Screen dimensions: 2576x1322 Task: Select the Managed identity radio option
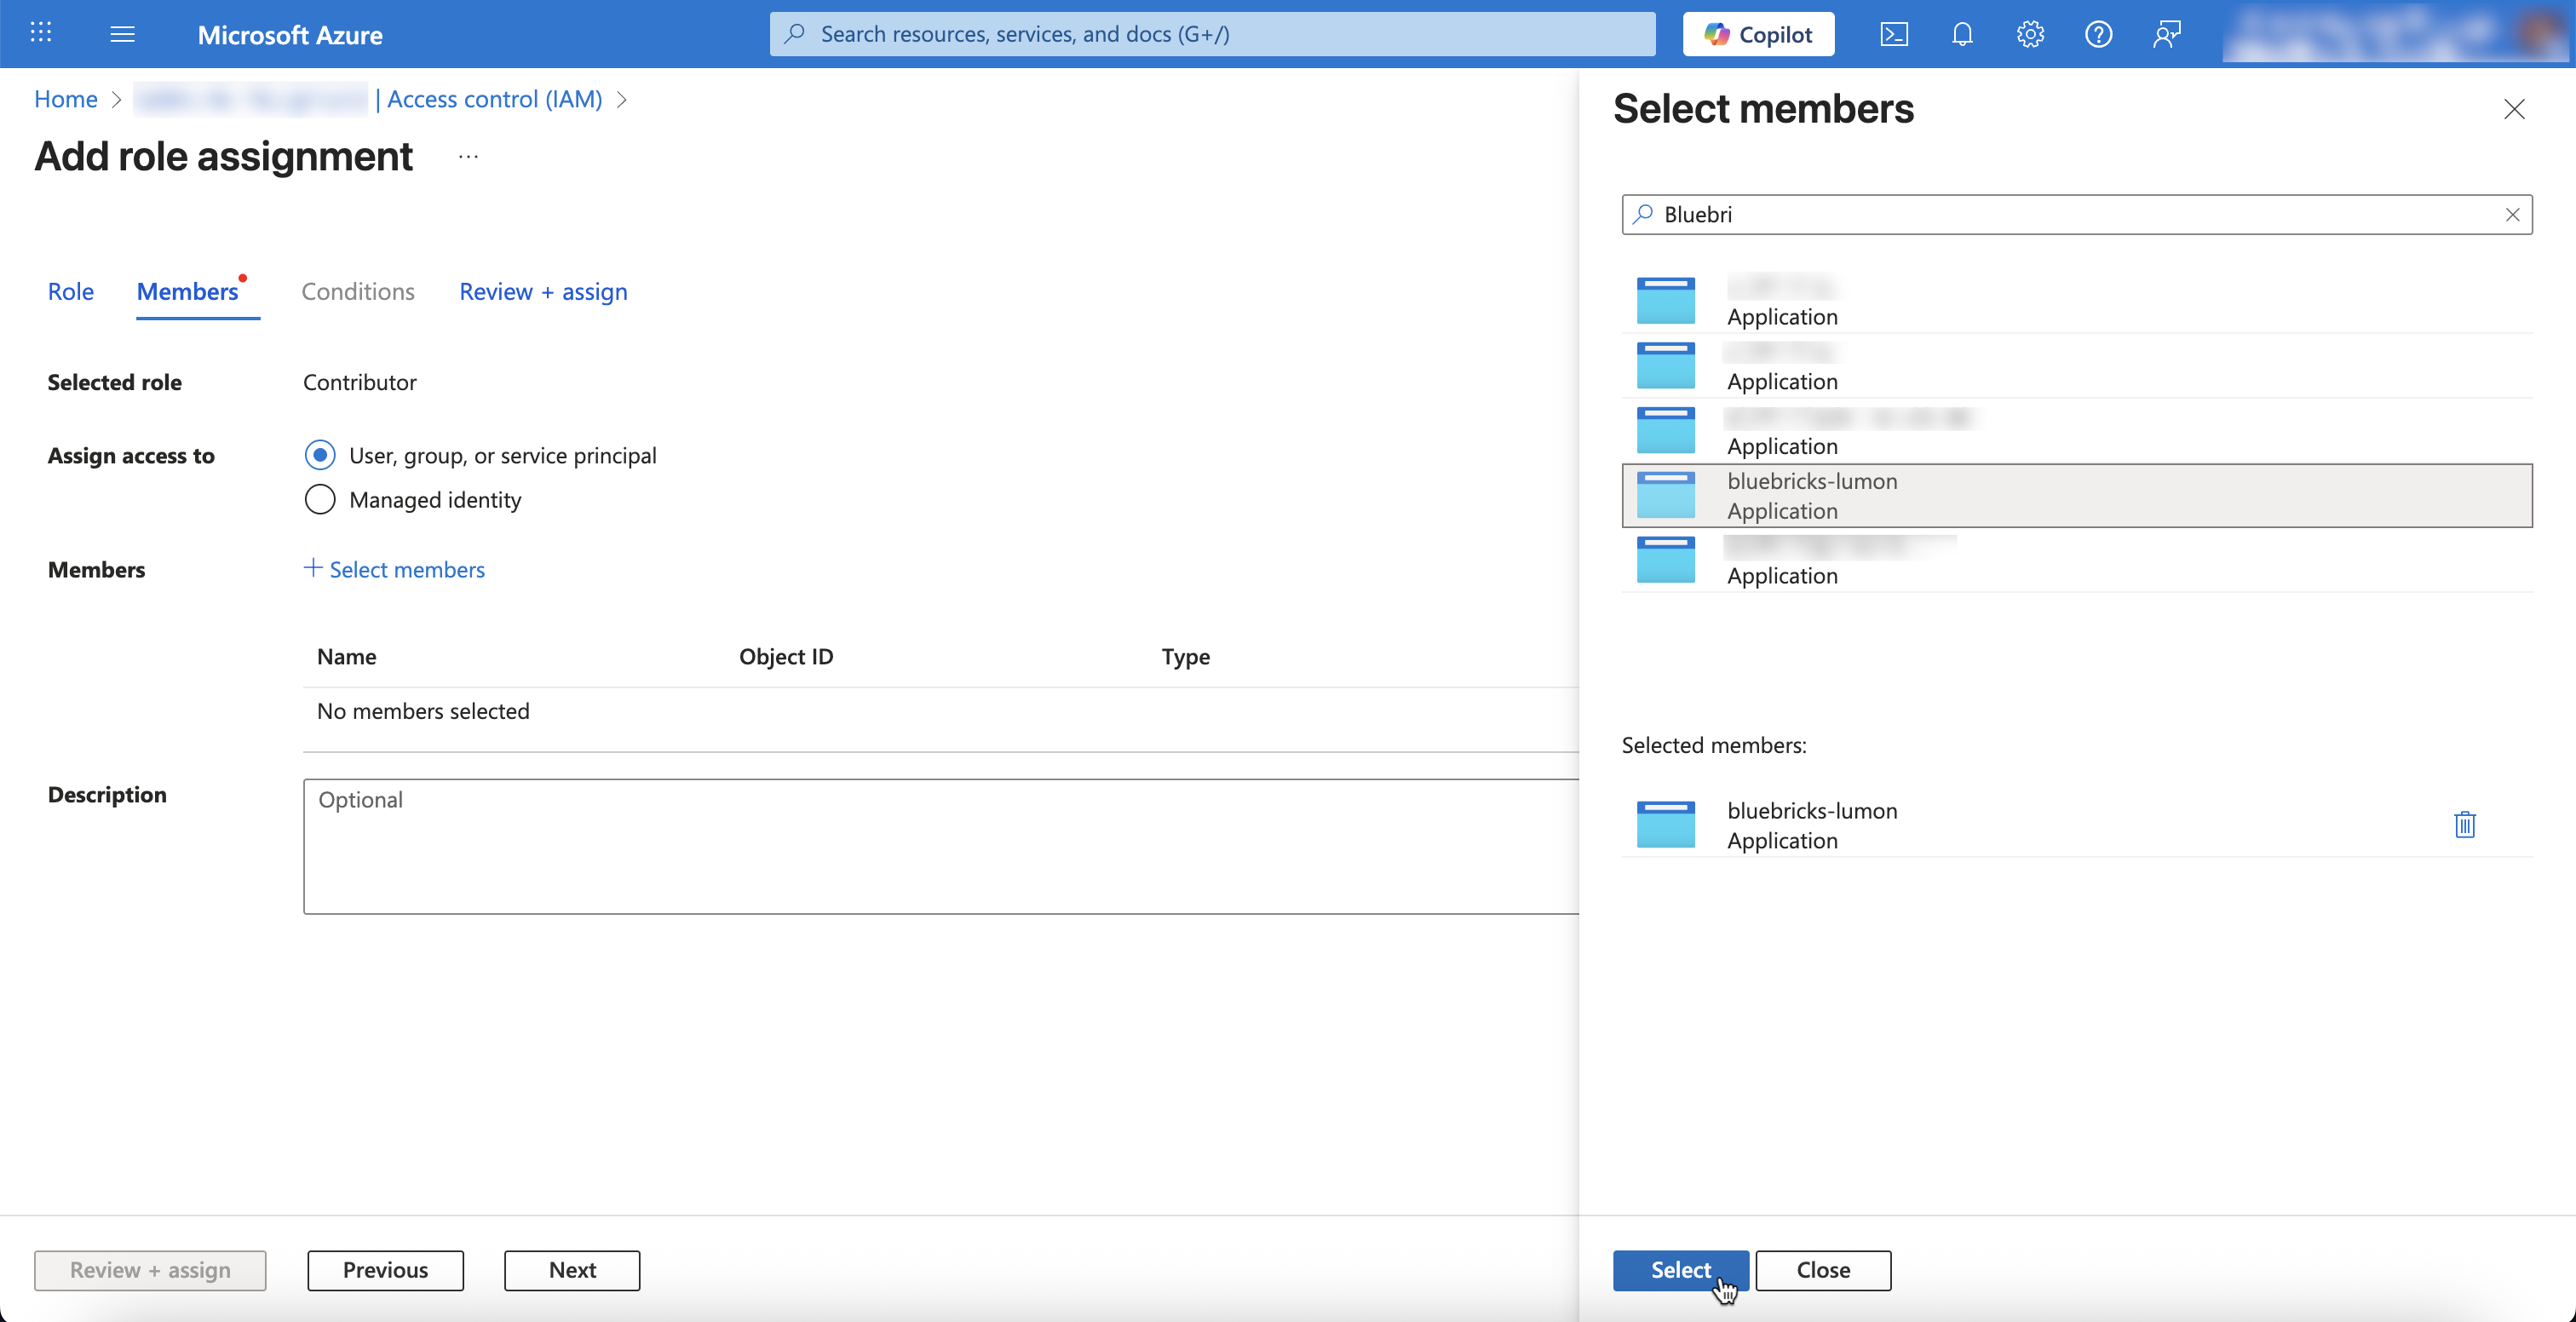(320, 499)
